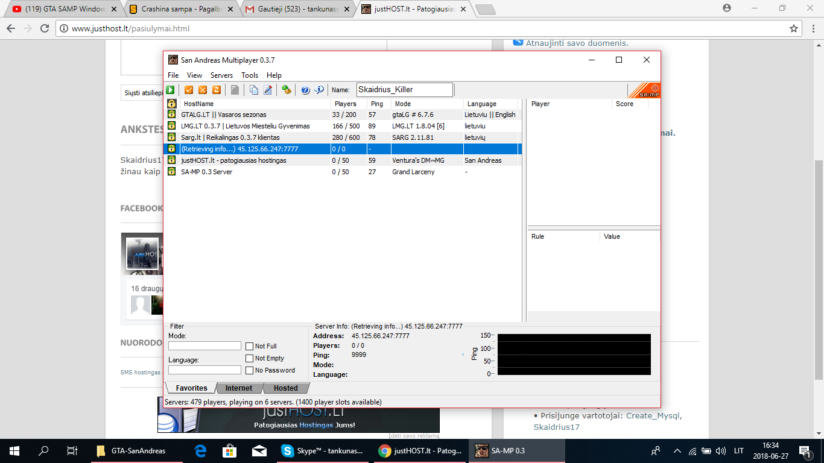Click lock icon of SA-MP 0.3 Server row
Viewport: 824px width, 463px height.
[x=171, y=172]
